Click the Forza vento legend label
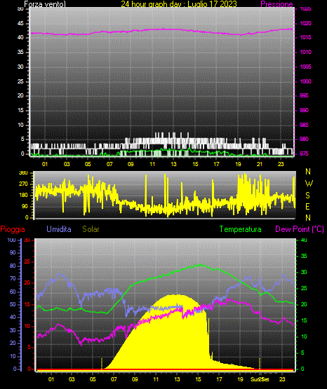 click(x=45, y=4)
